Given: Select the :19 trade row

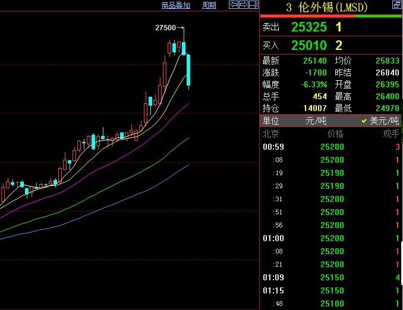Looking at the screenshot, I should 331,173.
